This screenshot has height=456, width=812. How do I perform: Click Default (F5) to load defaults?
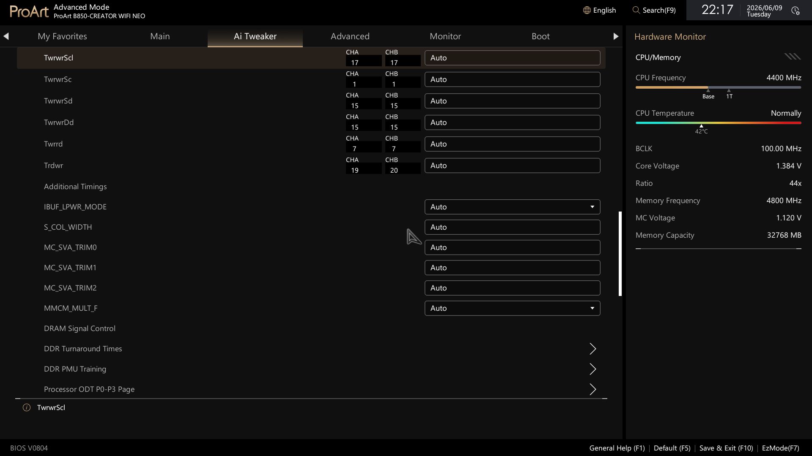pos(672,448)
